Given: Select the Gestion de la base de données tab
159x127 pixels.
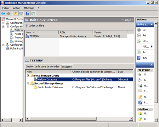Looking at the screenshot, I should [43, 66].
